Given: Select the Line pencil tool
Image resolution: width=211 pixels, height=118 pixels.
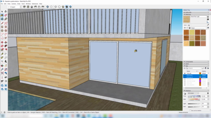Looking at the screenshot, I should coord(2,23).
